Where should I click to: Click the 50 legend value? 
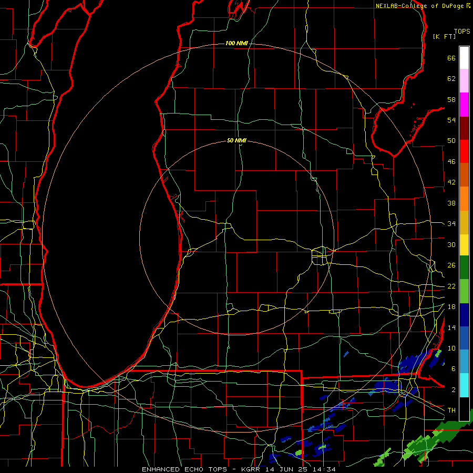[x=451, y=141]
